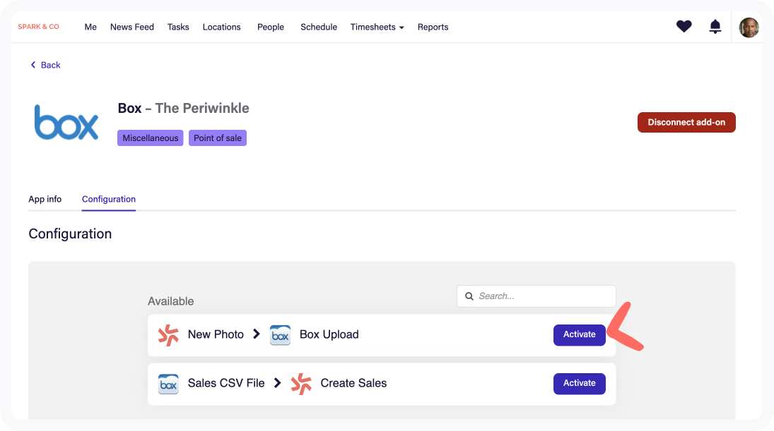Click the 'Box Upload' label

point(329,334)
